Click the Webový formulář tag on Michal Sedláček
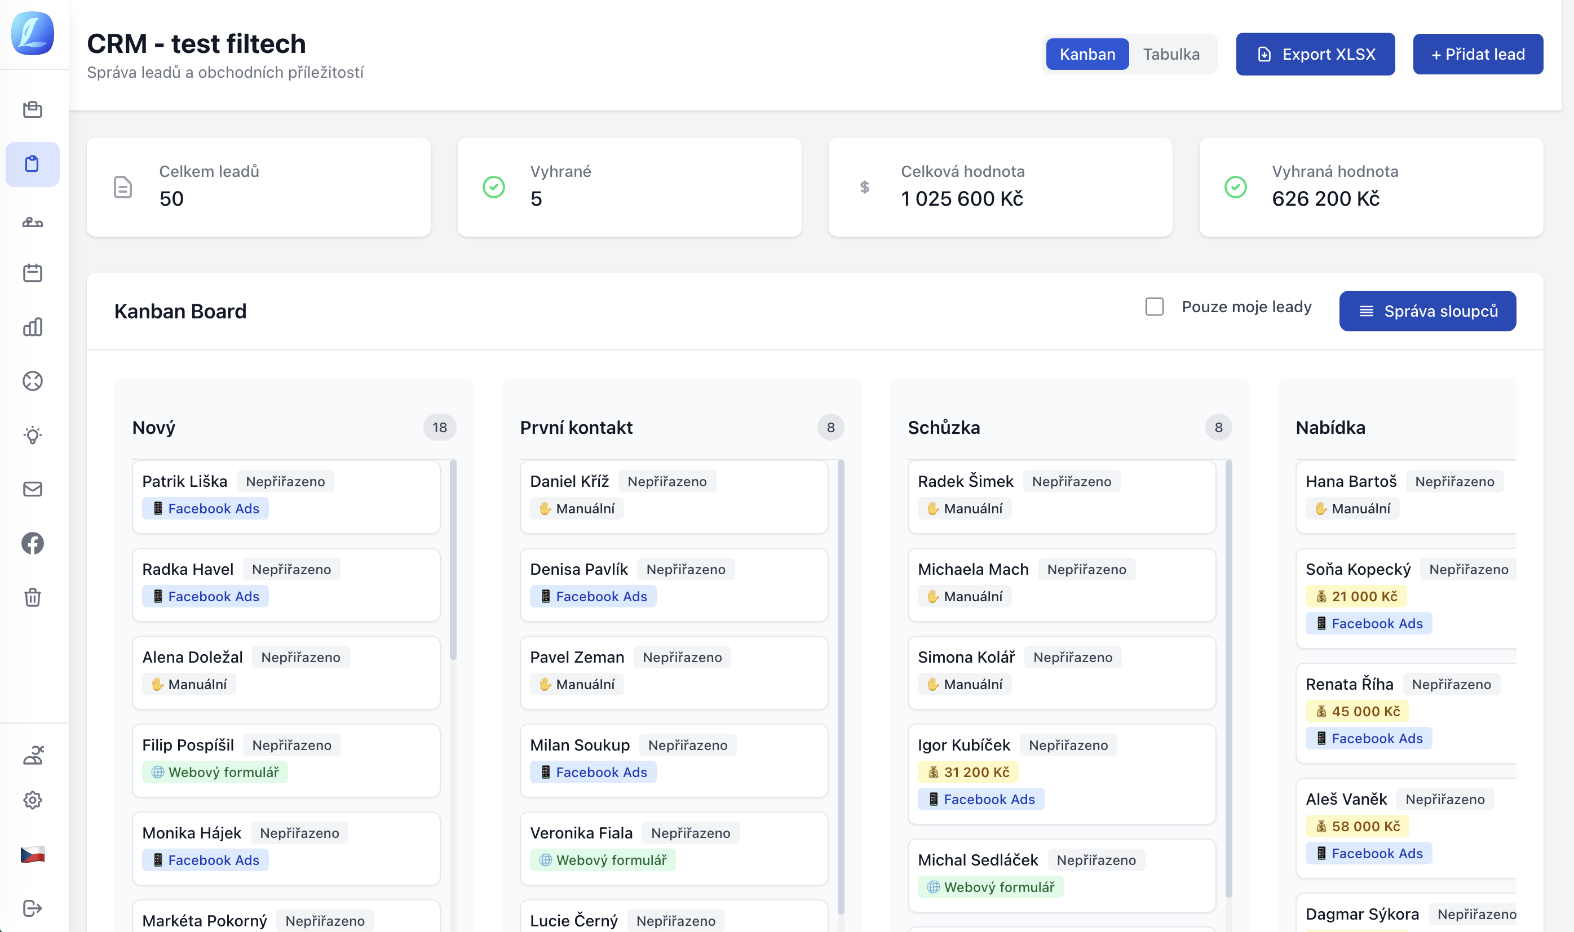 tap(991, 887)
